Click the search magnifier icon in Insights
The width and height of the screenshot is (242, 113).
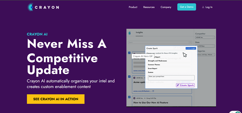(191, 43)
